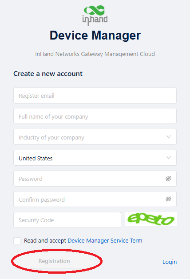Click the InHand Networks Gateway Management Cloud subtitle

tap(95, 54)
